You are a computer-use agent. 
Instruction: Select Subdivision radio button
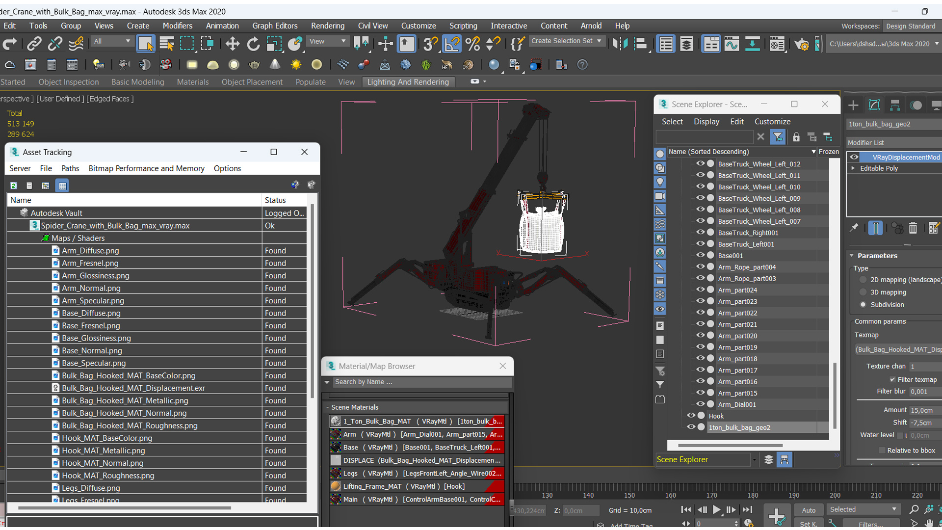click(863, 305)
